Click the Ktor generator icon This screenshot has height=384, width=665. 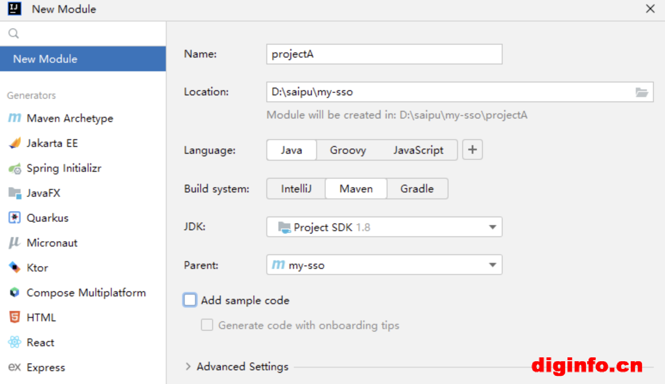click(15, 268)
